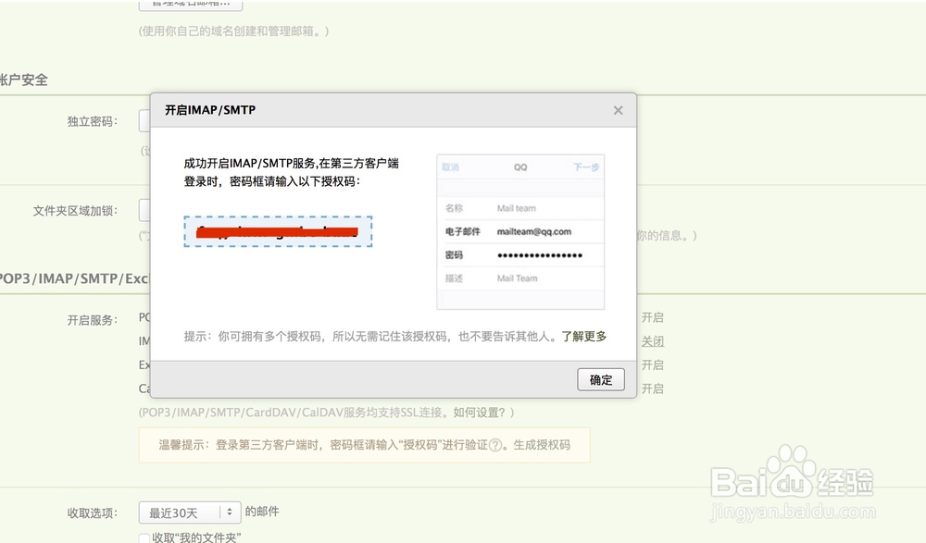This screenshot has height=543, width=926.
Task: Open the 最近30天 dropdown
Action: (x=190, y=512)
